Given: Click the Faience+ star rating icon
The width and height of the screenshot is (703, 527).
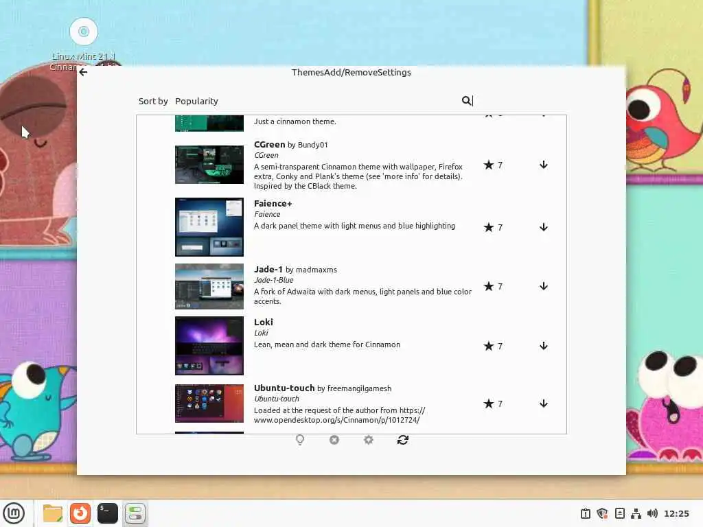Looking at the screenshot, I should pos(489,227).
